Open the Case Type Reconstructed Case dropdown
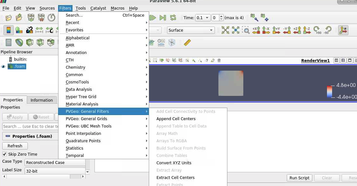The image size is (357, 186). tap(55, 163)
